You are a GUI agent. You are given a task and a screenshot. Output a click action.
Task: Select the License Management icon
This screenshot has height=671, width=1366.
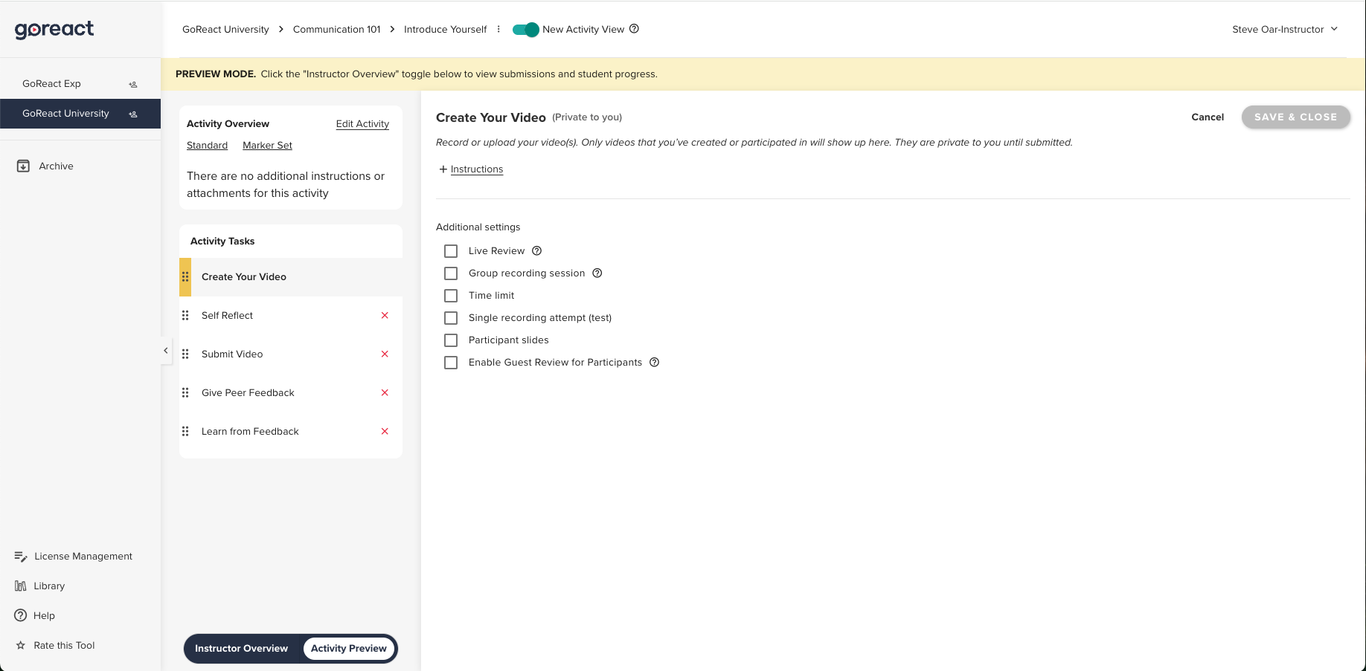[19, 556]
